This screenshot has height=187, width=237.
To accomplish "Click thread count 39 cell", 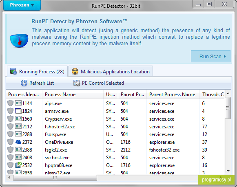I will pyautogui.click(x=204, y=150).
